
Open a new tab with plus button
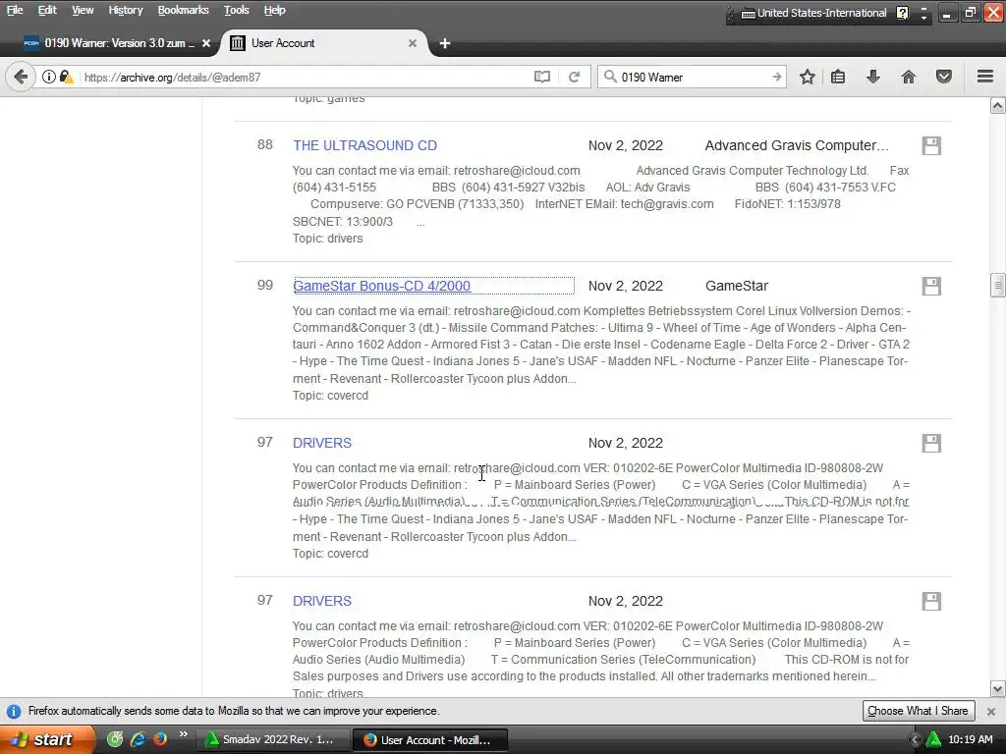pos(445,43)
